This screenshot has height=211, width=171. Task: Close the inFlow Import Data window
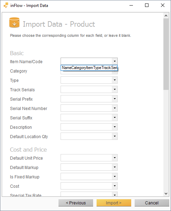(x=163, y=6)
